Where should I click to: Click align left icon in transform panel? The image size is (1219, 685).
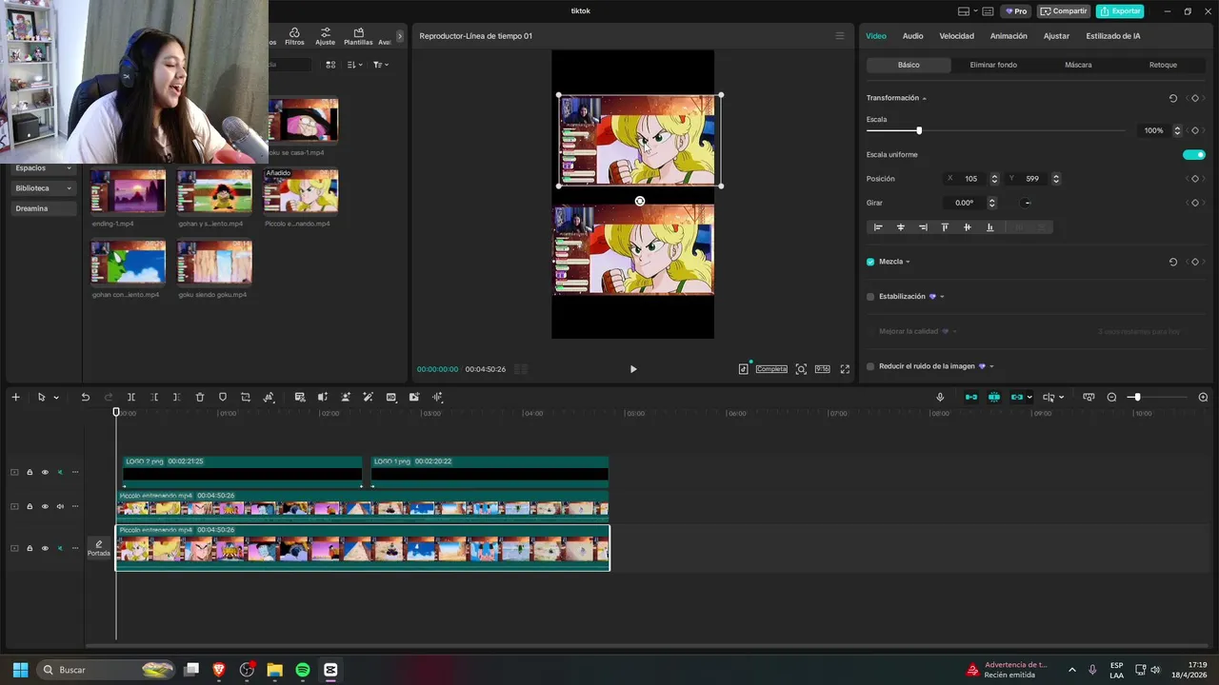pyautogui.click(x=878, y=227)
